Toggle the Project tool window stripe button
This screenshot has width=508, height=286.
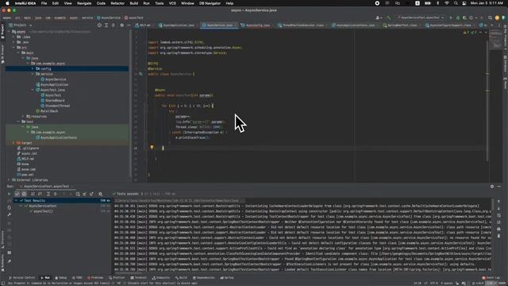coord(2,31)
